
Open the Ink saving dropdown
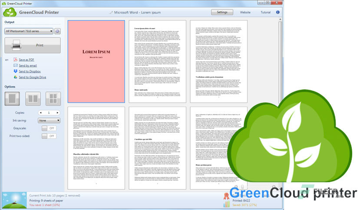pos(49,120)
